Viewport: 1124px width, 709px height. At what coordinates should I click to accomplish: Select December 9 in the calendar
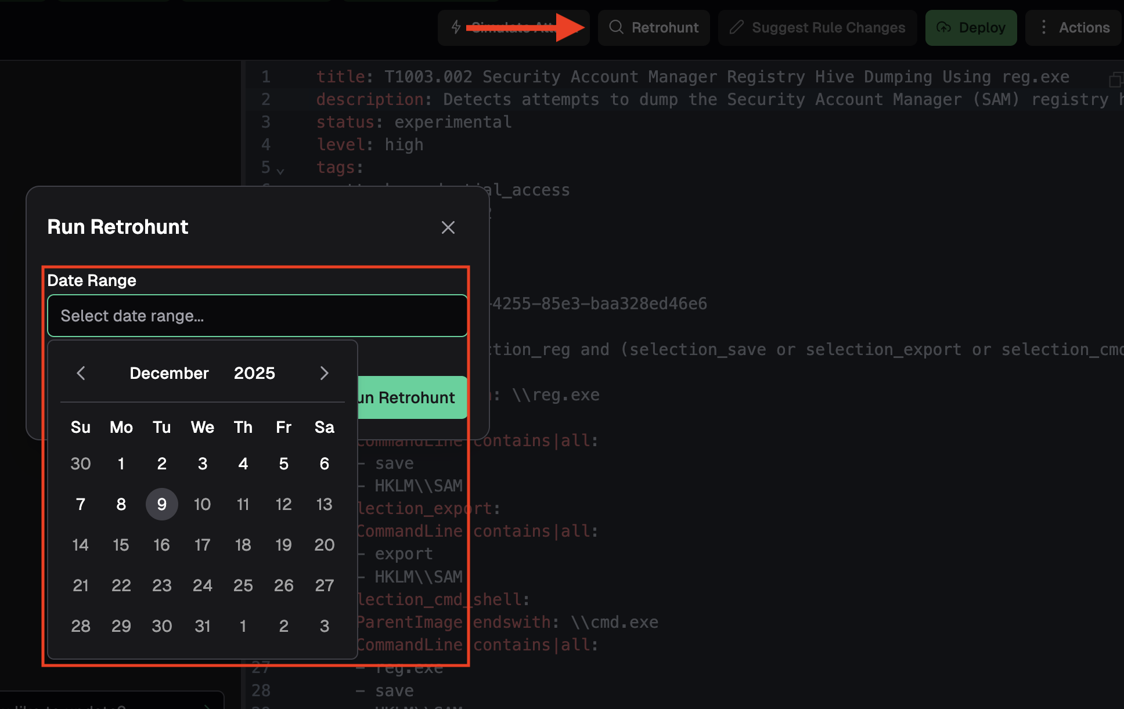(161, 504)
